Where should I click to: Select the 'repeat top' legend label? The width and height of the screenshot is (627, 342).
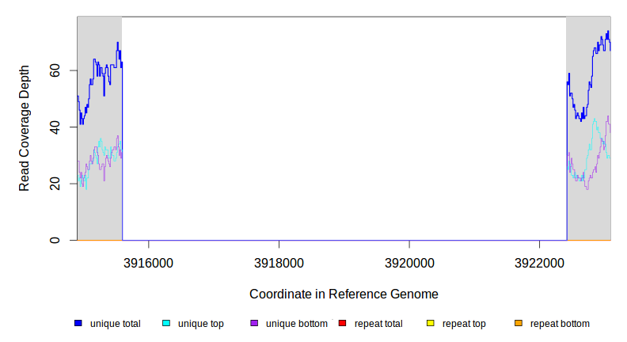coord(464,324)
